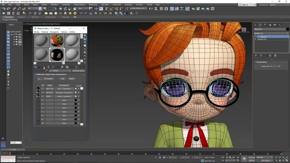The height and width of the screenshot is (163, 290).
Task: Click the Configure Modifier Sets icon
Action: pos(275,55)
